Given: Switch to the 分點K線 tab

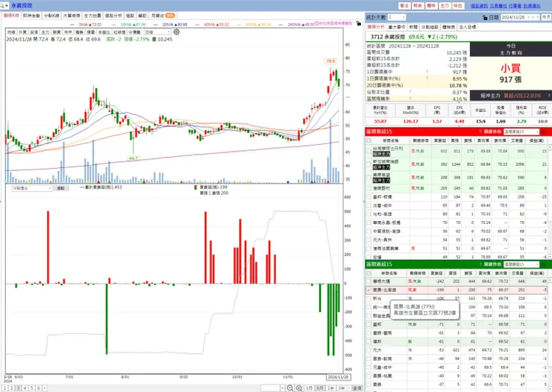Looking at the screenshot, I should tap(51, 16).
